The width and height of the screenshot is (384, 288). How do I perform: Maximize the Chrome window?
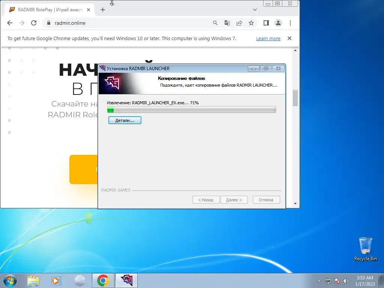pos(277,3)
